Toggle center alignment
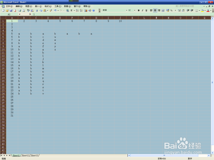The image size is (214, 160). point(155,10)
